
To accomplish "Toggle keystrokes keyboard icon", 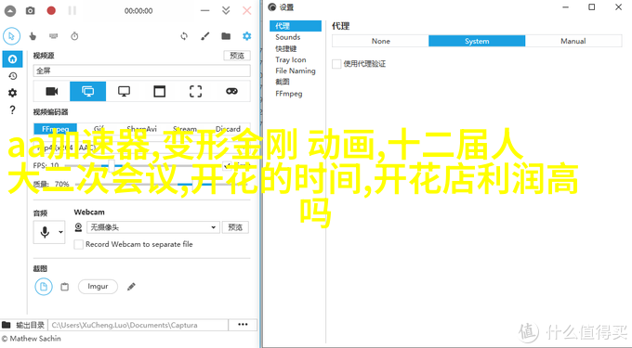I will pos(53,36).
